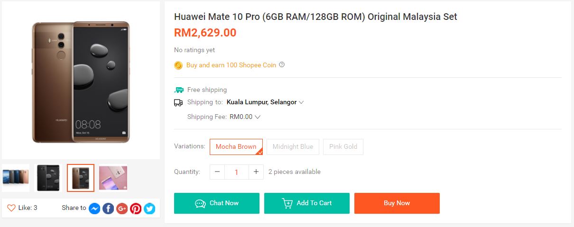Viewport: 574px width, 227px height.
Task: Open Shopee Coin help question mark
Action: tap(282, 64)
